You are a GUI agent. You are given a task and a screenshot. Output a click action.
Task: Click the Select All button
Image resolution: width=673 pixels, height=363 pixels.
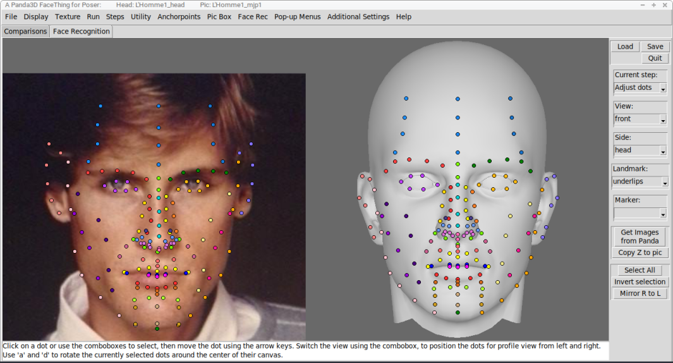(640, 270)
